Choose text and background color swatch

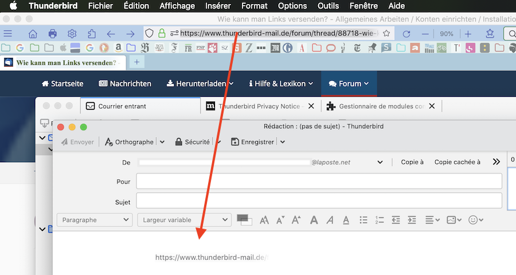[244, 220]
